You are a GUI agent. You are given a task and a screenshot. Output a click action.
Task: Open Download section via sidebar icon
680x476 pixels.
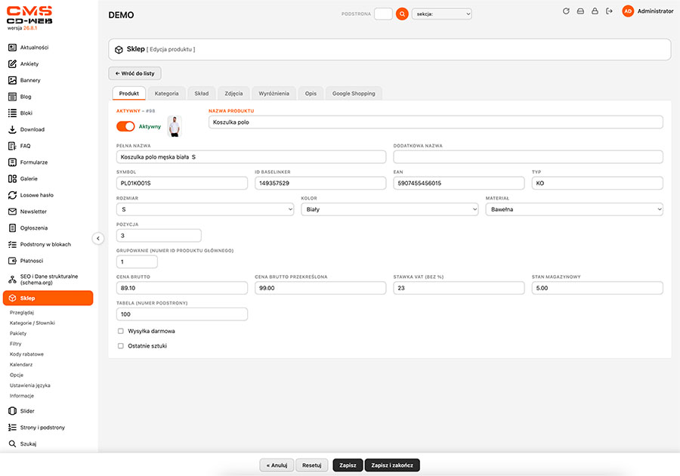tap(12, 129)
